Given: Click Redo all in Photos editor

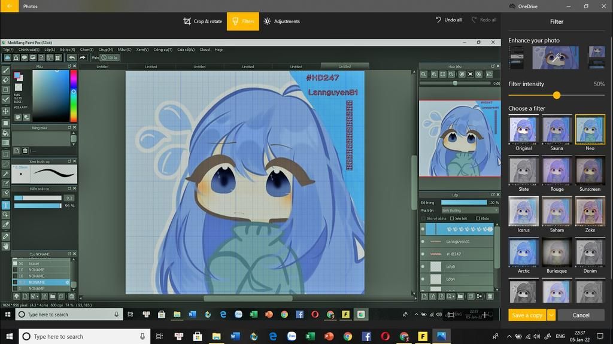Looking at the screenshot, I should (x=484, y=20).
